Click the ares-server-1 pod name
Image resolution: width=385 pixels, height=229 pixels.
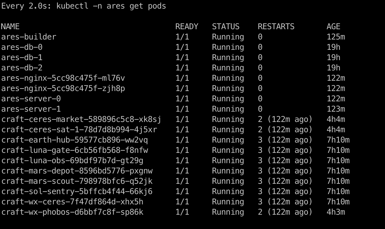31,109
